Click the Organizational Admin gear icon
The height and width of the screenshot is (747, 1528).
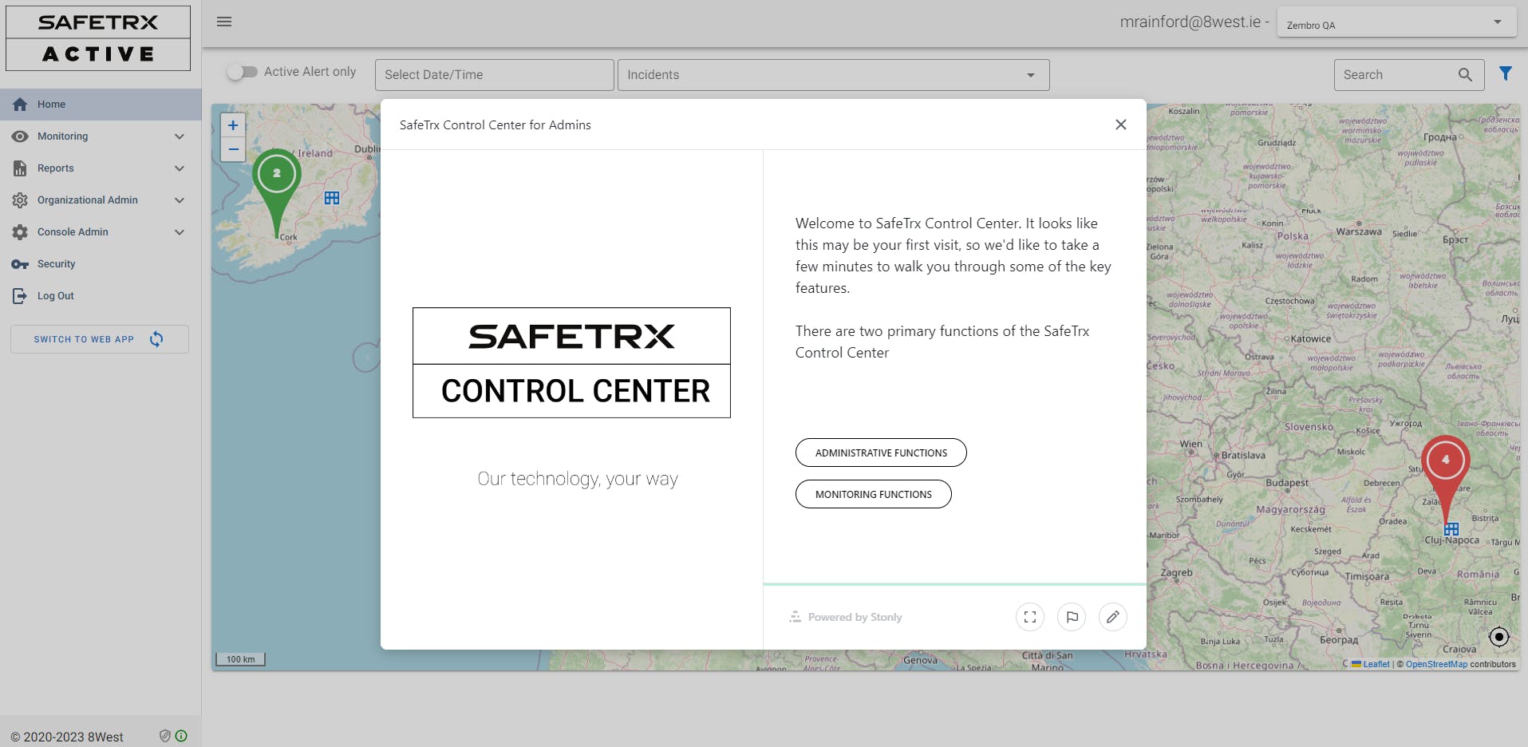pos(20,200)
